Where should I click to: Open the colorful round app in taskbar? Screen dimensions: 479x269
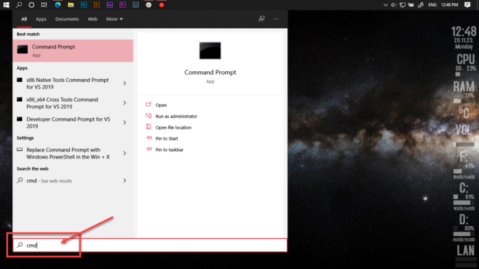coord(149,5)
